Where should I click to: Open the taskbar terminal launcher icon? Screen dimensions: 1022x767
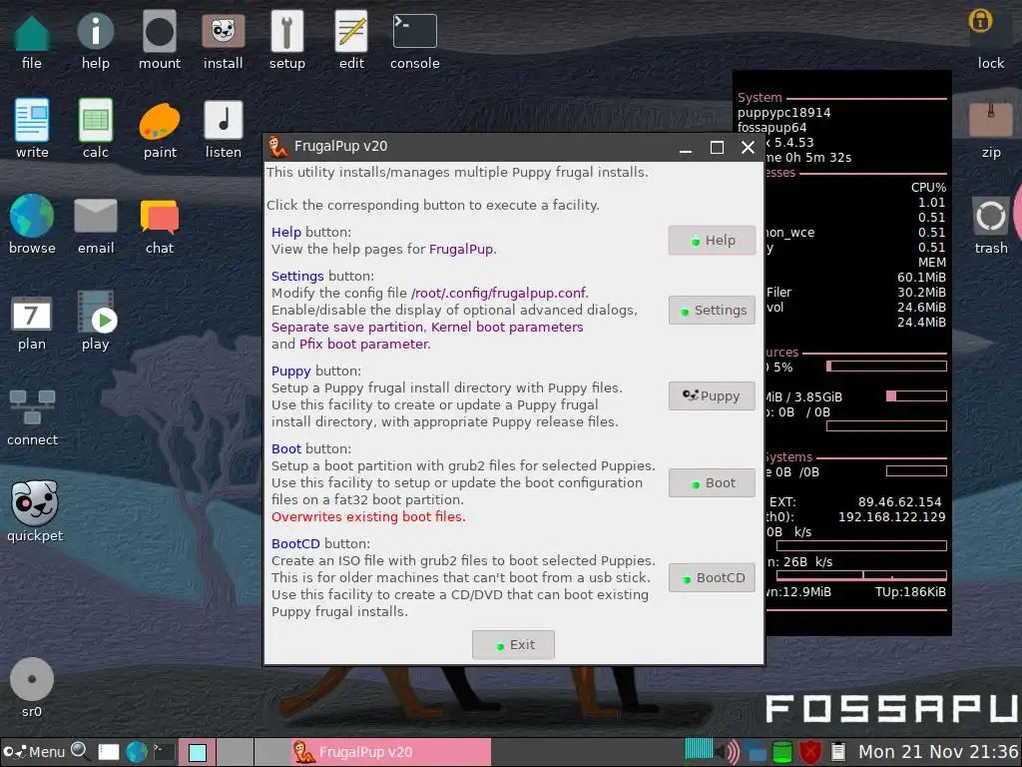164,752
